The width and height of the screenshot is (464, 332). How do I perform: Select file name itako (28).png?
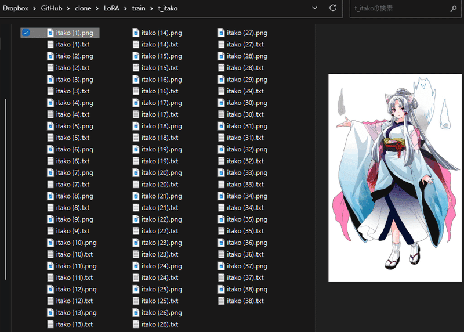pos(247,56)
